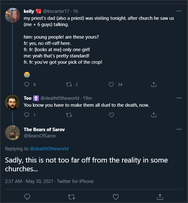Open The Bears of Sarov profile name

[44, 129]
